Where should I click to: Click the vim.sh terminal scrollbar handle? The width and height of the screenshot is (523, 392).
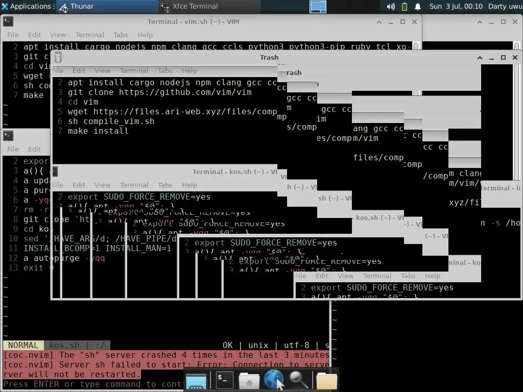click(x=416, y=45)
